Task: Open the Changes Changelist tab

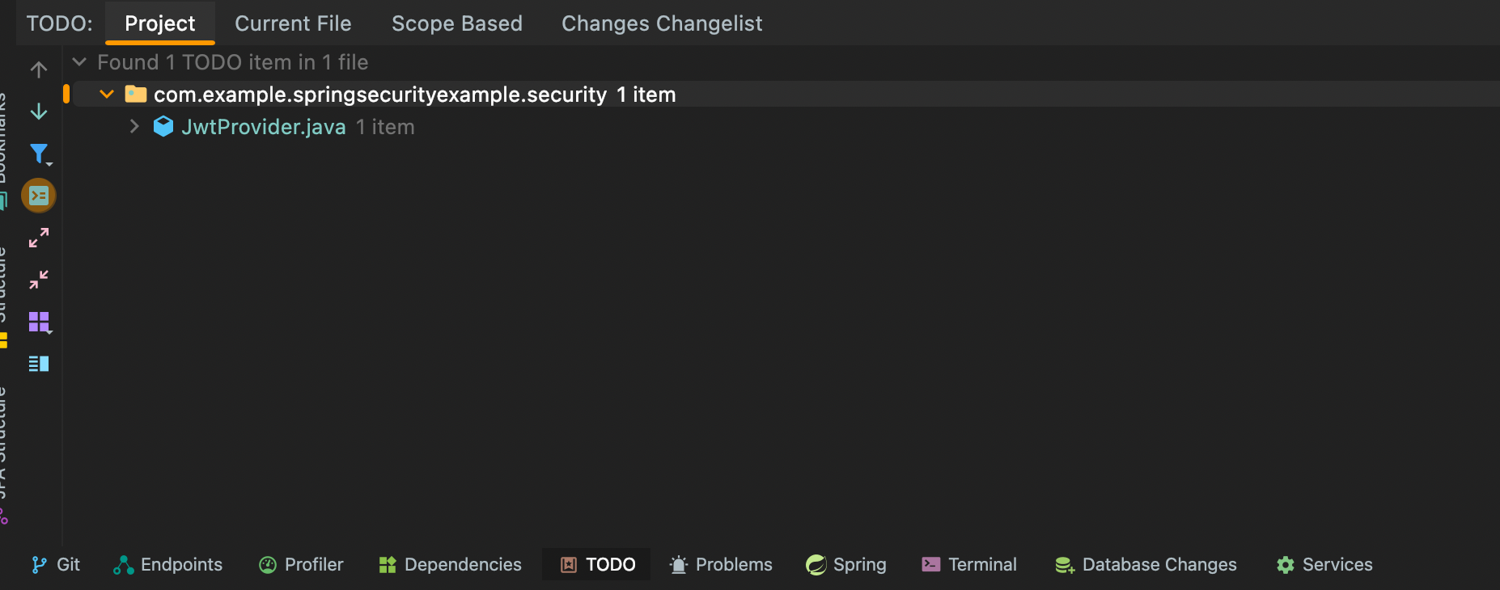Action: 661,23
